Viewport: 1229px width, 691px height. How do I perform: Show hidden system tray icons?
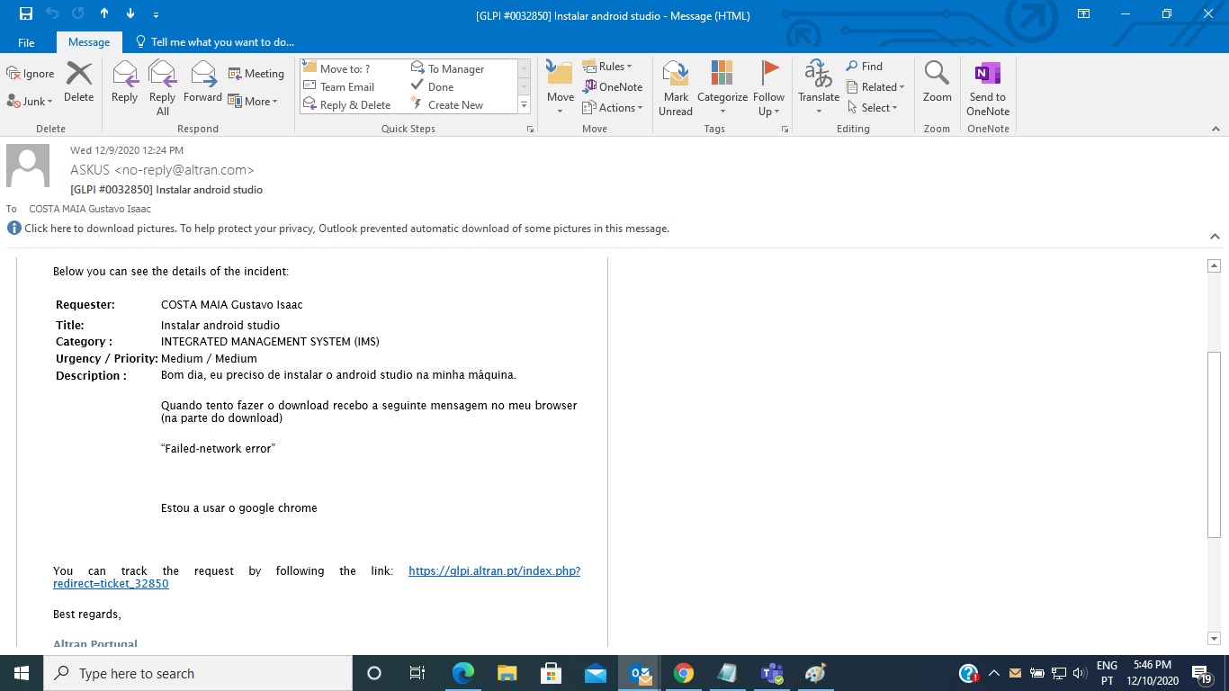coord(994,673)
